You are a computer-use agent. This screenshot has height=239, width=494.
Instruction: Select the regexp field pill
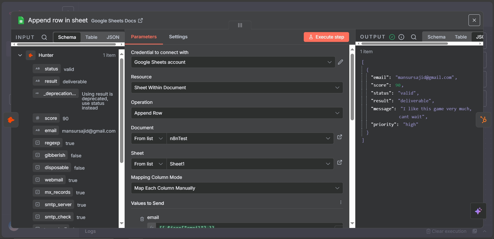point(48,143)
